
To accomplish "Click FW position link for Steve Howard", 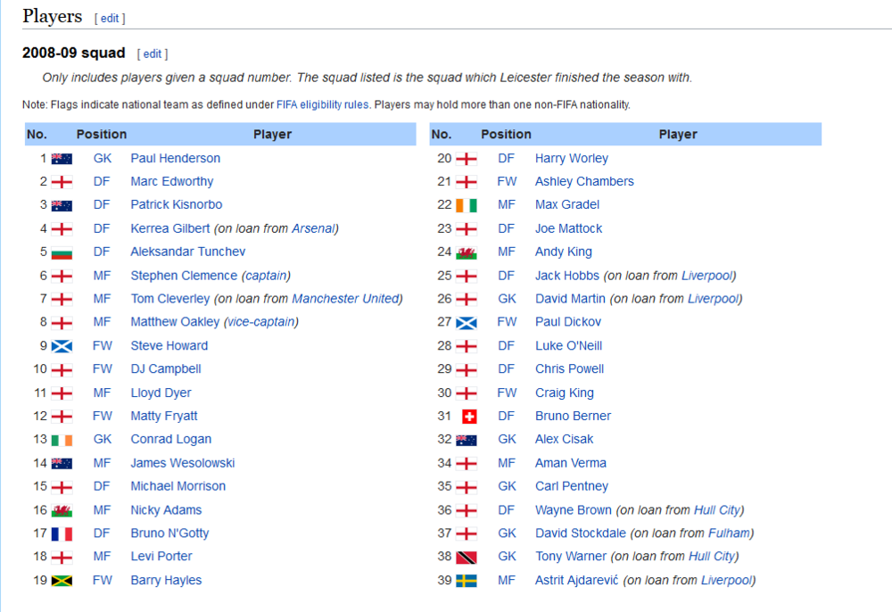I will pyautogui.click(x=103, y=346).
